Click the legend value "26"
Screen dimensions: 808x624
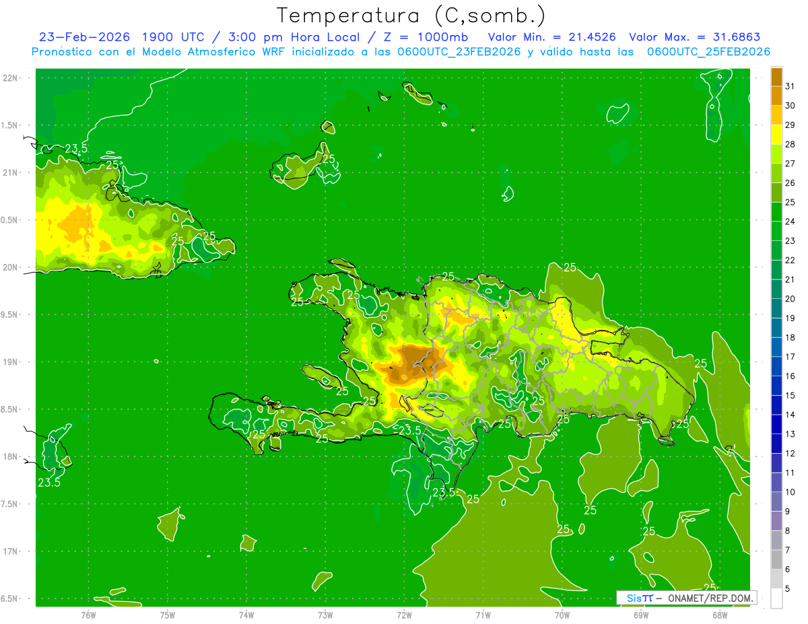tap(790, 183)
